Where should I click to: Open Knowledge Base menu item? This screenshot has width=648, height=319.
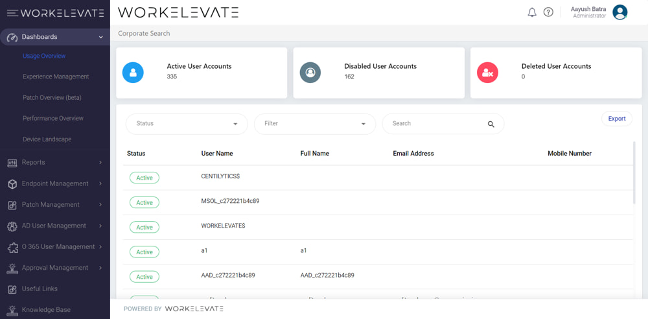point(46,309)
